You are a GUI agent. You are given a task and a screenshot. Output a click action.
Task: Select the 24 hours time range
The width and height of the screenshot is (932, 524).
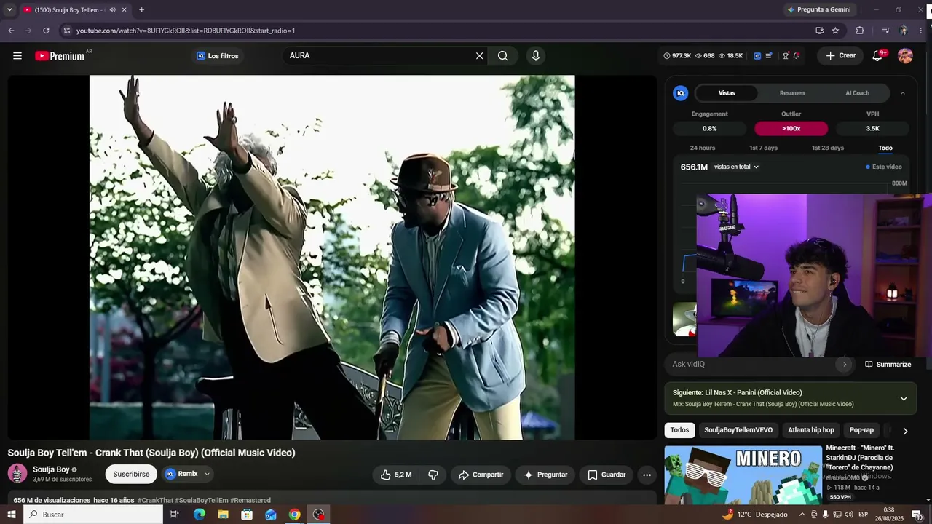(x=703, y=148)
